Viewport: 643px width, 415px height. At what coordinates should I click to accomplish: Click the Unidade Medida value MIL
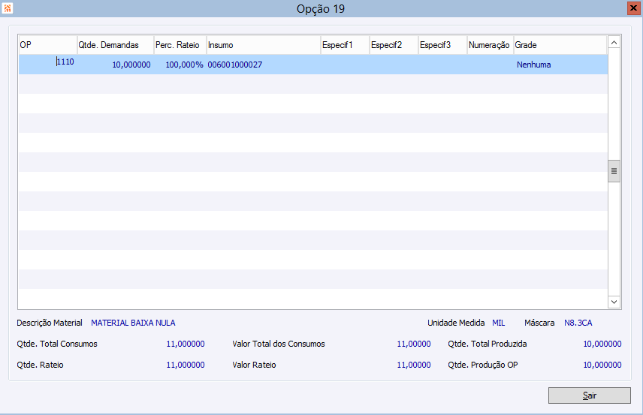(x=498, y=323)
